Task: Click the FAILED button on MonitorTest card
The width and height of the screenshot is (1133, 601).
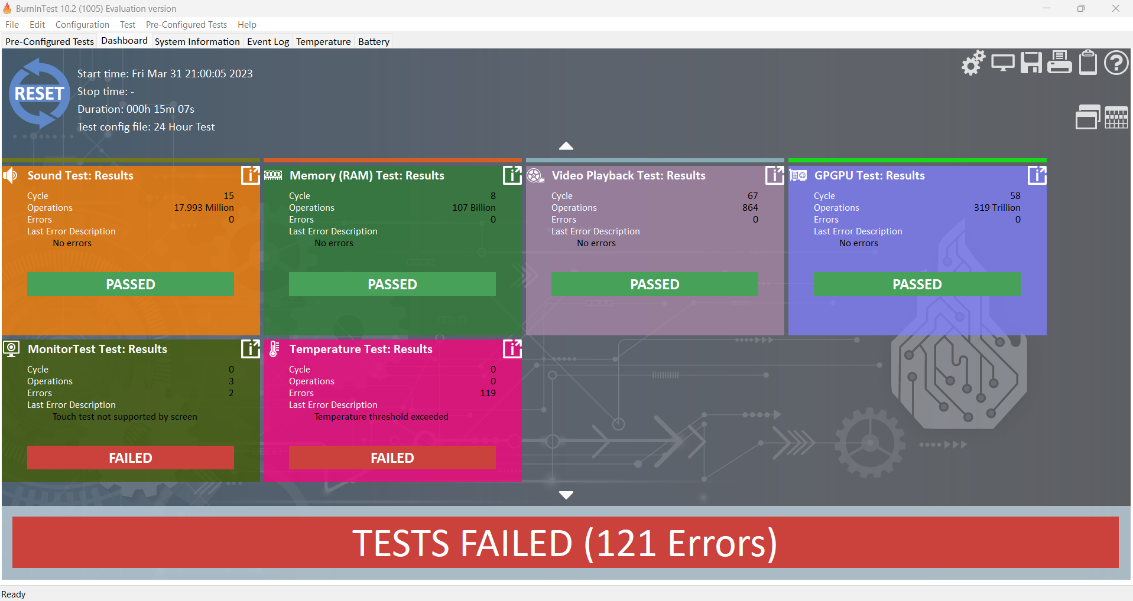Action: click(x=131, y=458)
